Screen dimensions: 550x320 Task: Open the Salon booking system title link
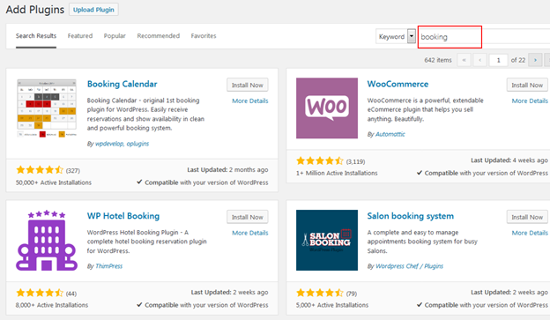tap(411, 216)
